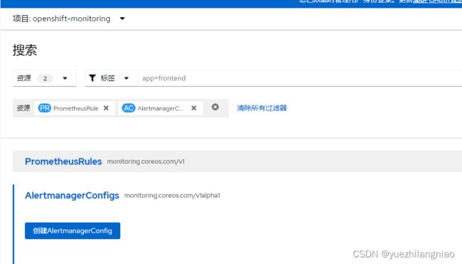Click the AC badge icon

[129, 108]
